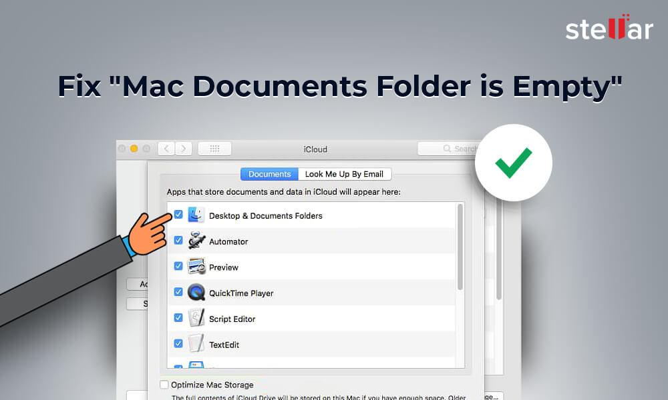Click the magnifier icon in the search field

coord(447,149)
